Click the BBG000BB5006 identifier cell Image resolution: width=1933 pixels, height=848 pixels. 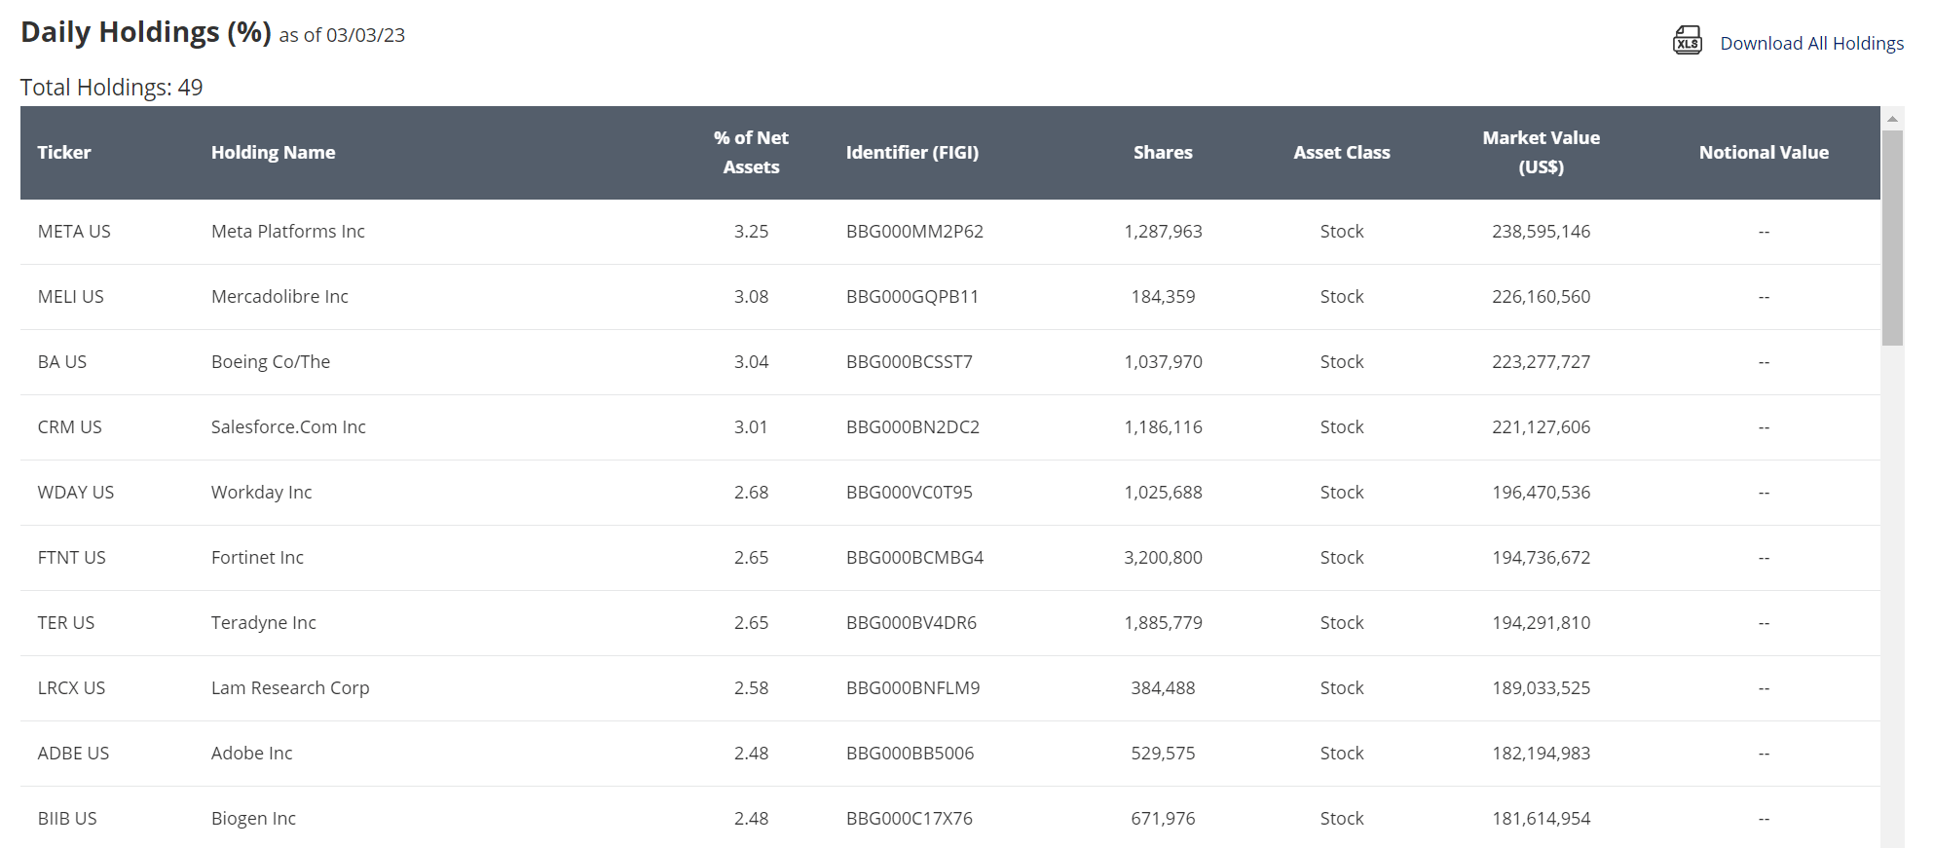pos(910,754)
